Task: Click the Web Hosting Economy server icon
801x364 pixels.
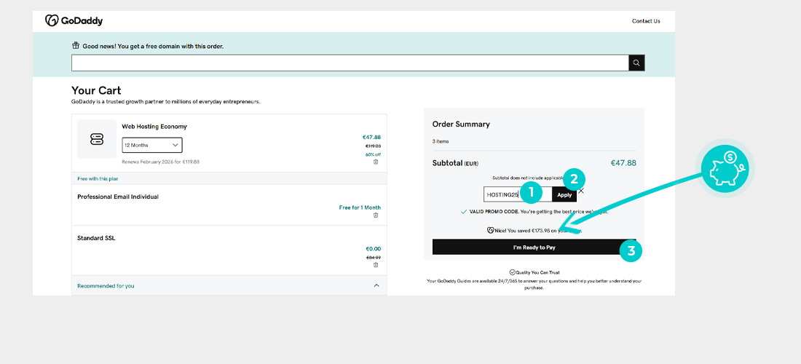Action: (97, 139)
